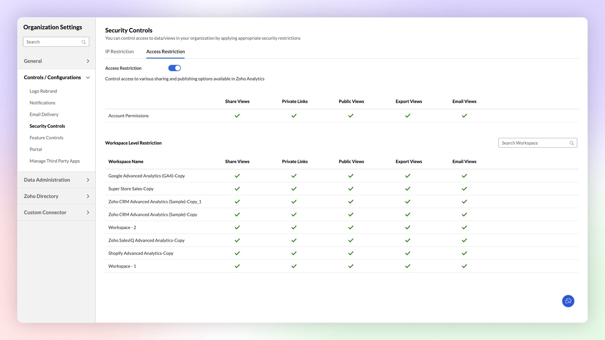Click the Workspace Name column header

coord(126,161)
